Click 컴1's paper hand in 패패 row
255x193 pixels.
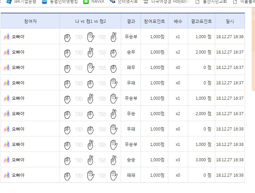pos(90,175)
